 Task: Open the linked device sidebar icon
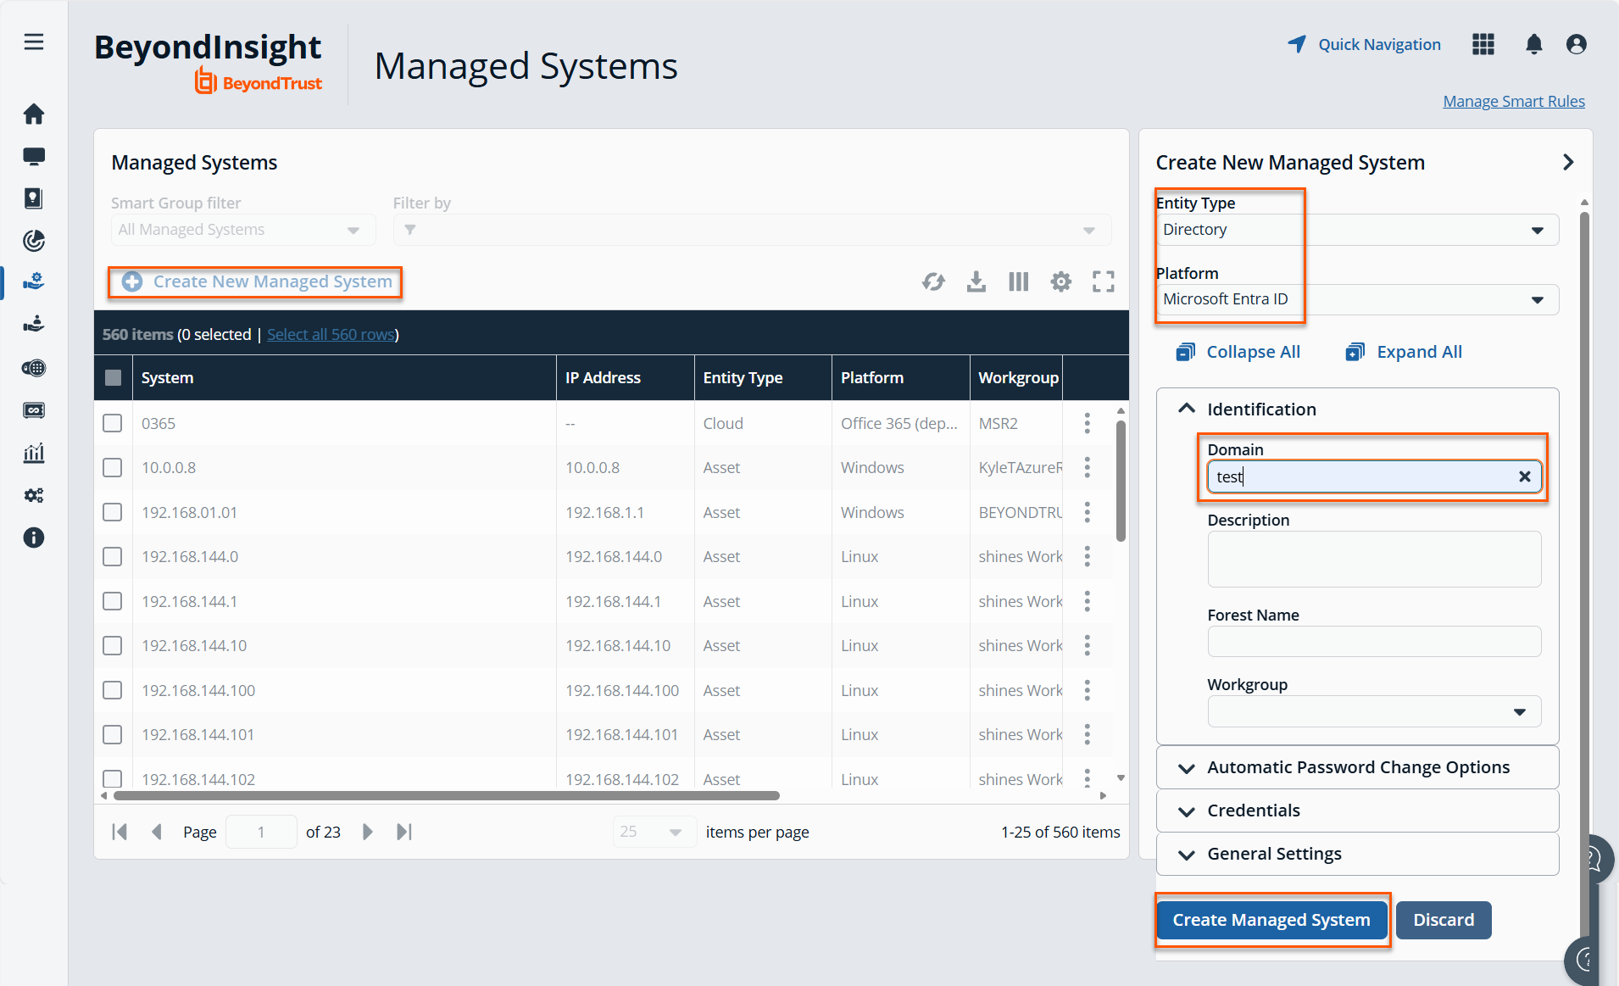click(x=34, y=410)
